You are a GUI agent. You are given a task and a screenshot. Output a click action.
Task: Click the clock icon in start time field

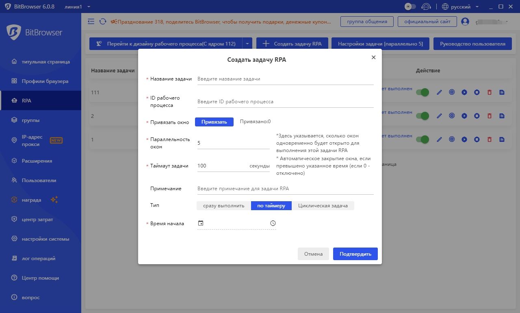click(273, 223)
